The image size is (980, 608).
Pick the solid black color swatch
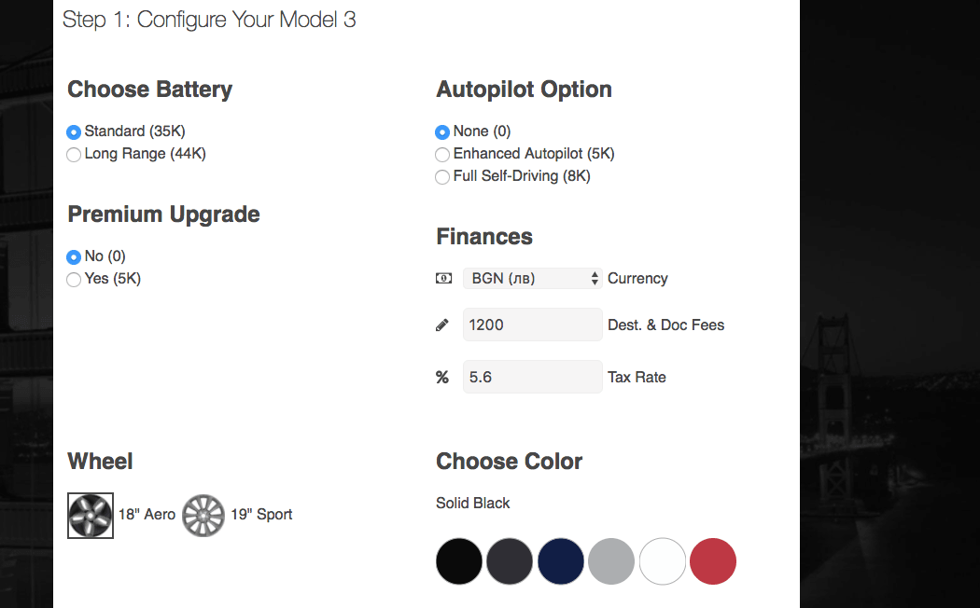(x=459, y=561)
